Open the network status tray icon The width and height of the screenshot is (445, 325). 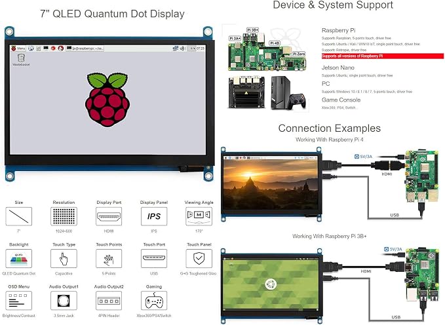[x=176, y=48]
